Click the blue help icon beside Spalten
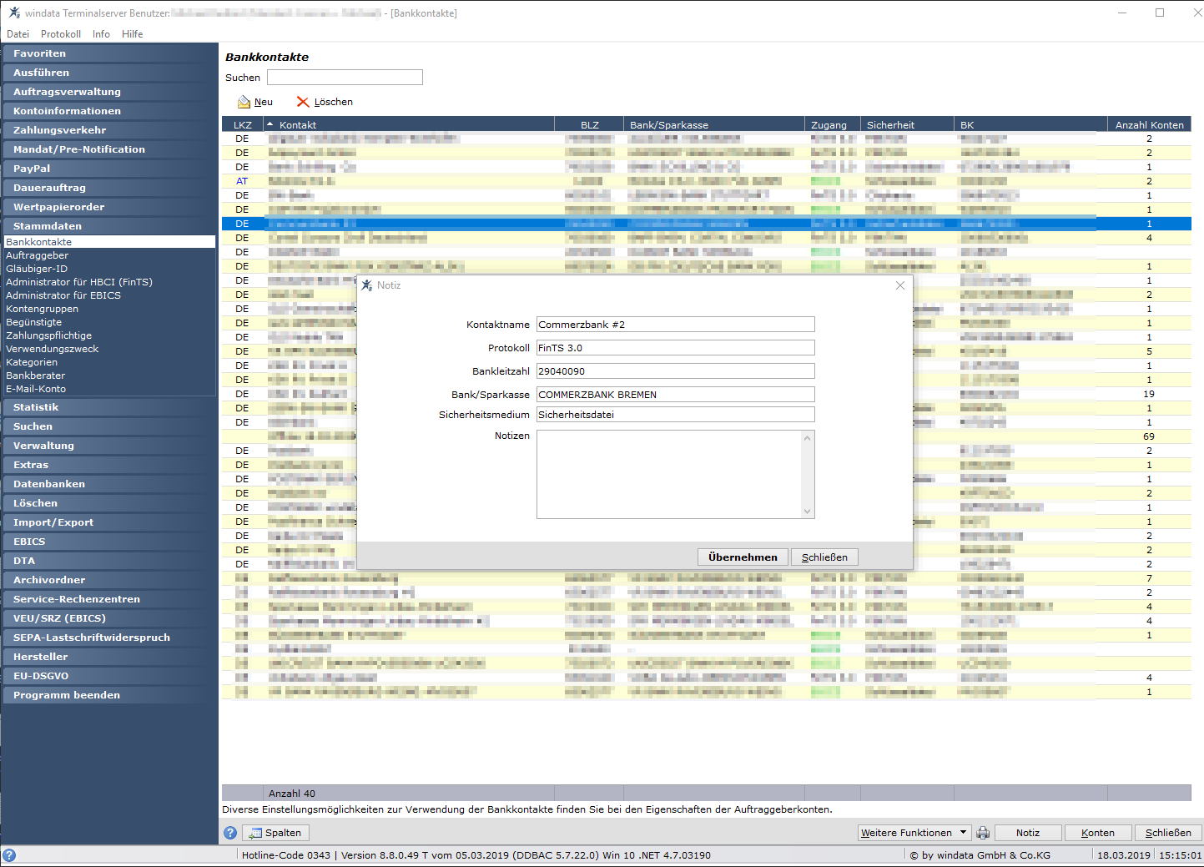This screenshot has height=867, width=1204. (x=230, y=833)
